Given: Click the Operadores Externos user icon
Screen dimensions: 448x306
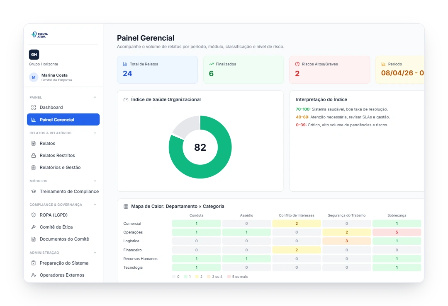Looking at the screenshot, I should tap(34, 275).
